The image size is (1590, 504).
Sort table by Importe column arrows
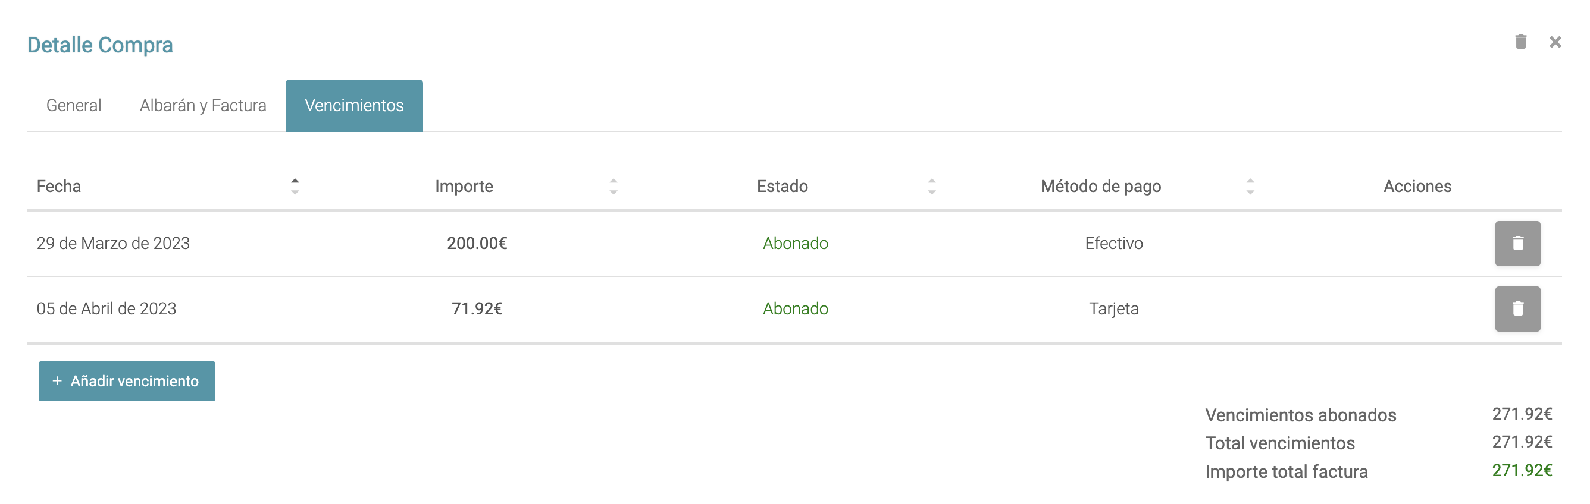[x=613, y=186]
